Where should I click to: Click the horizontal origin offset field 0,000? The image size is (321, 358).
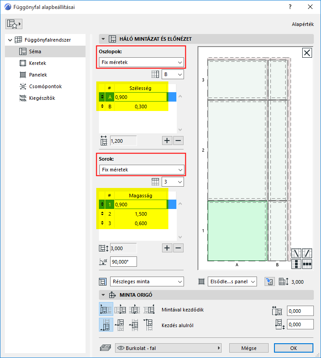[x=300, y=311]
